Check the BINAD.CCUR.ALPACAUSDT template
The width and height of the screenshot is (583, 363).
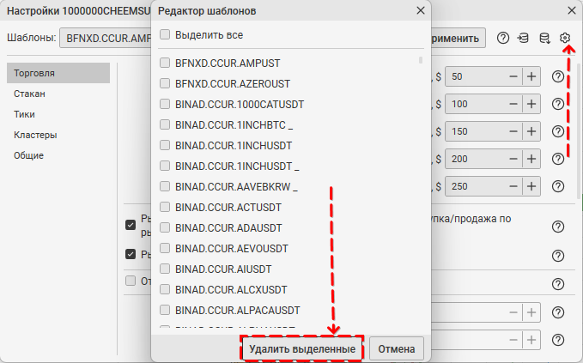tap(165, 310)
